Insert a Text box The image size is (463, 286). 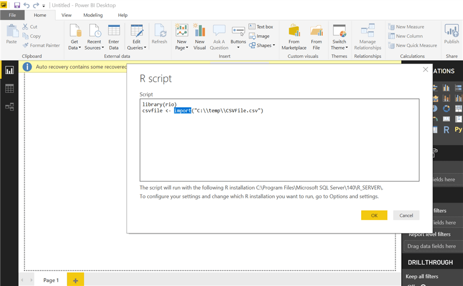261,27
